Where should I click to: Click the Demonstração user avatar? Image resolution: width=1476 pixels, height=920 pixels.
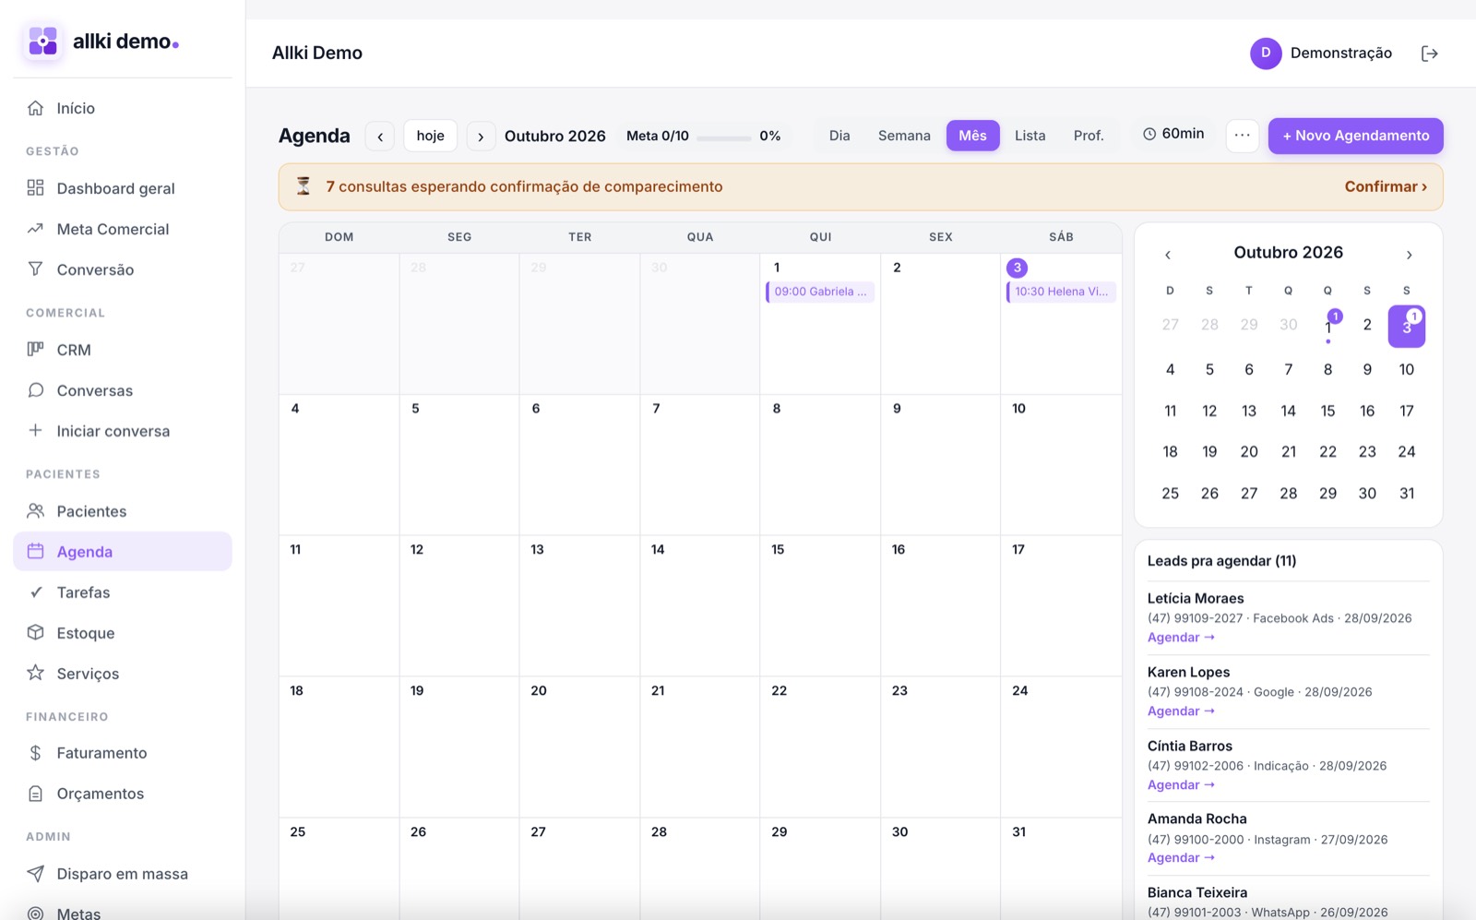point(1266,54)
